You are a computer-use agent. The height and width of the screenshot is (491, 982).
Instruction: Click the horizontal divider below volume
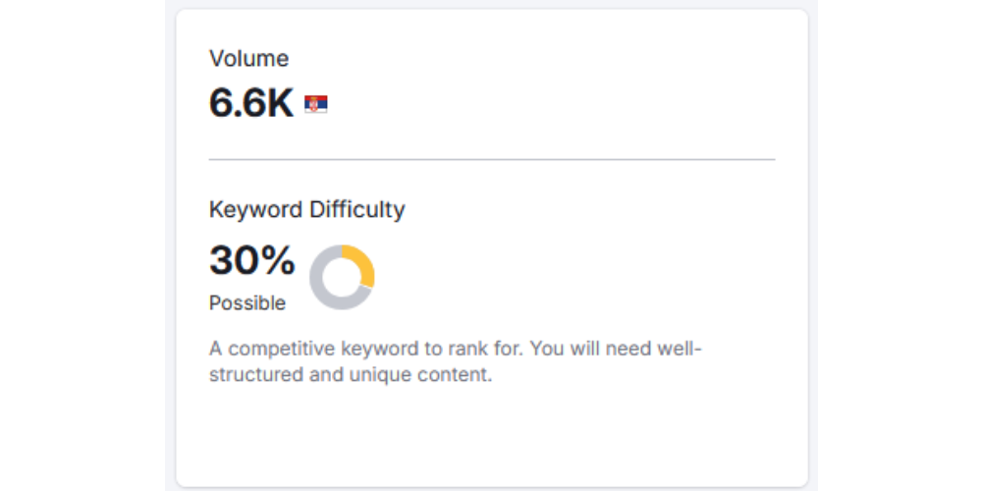[x=491, y=159]
